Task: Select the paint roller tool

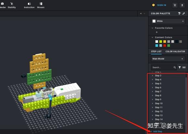Action: coord(179,14)
